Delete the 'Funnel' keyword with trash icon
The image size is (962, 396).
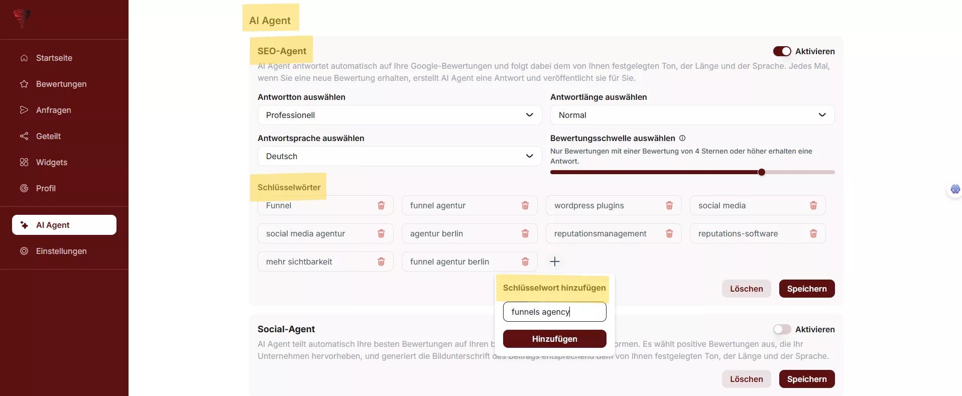tap(381, 205)
